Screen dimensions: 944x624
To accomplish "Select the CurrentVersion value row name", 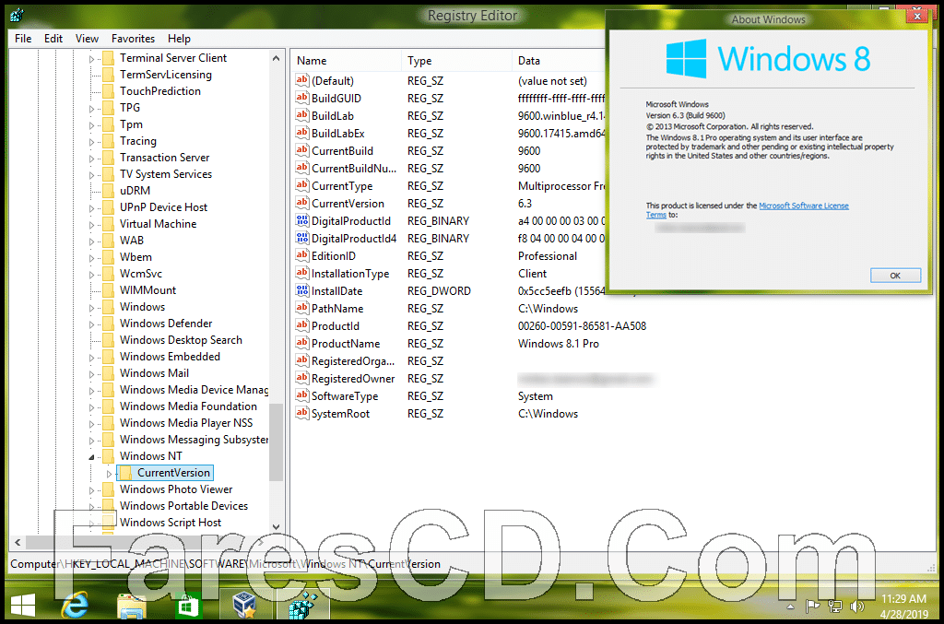I will point(348,204).
